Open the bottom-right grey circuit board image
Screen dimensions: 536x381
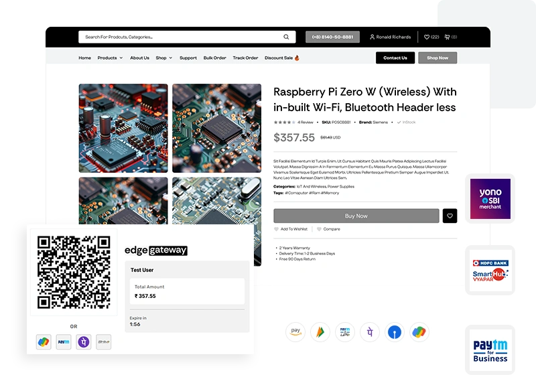pyautogui.click(x=216, y=201)
